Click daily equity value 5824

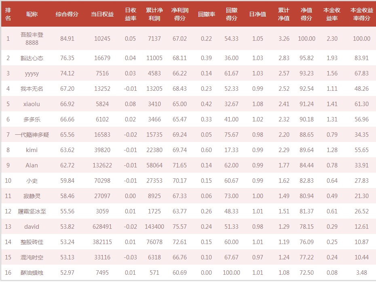(x=102, y=104)
